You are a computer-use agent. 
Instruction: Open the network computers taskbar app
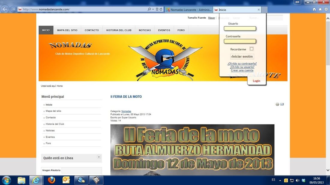81,180
